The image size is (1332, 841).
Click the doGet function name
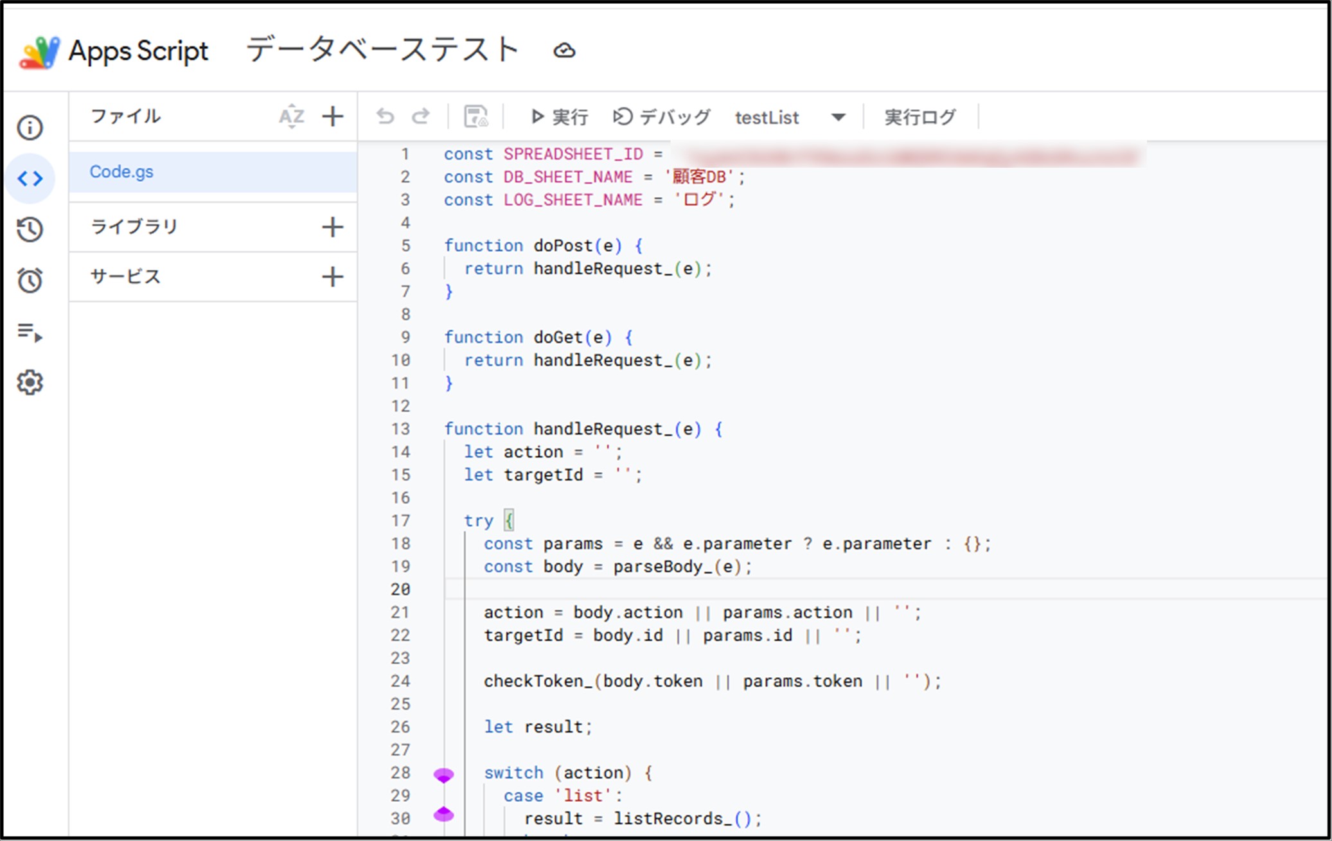(558, 337)
